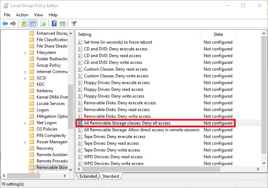The image size is (268, 188).
Task: Click the Export List toolbar icon
Action: (43, 23)
